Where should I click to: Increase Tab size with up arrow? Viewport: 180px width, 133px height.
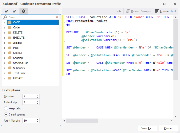point(37,95)
